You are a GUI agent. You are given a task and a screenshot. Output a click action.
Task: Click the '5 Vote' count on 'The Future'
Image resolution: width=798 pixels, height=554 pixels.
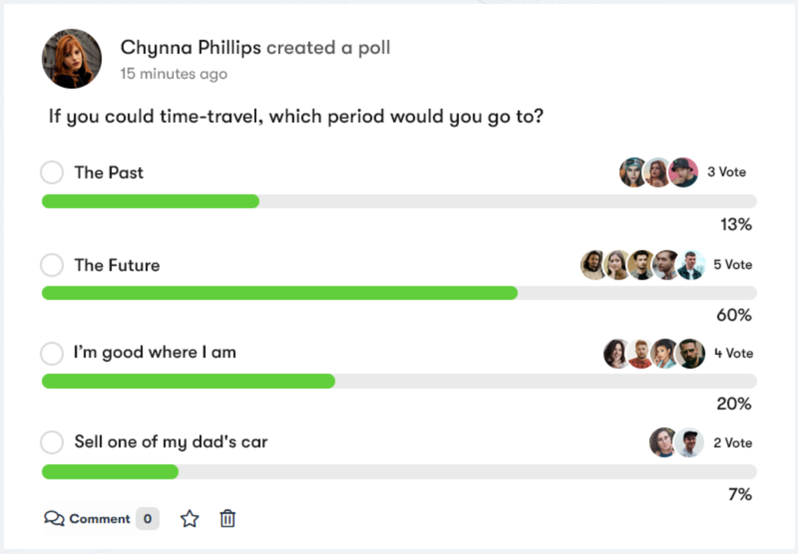click(732, 265)
